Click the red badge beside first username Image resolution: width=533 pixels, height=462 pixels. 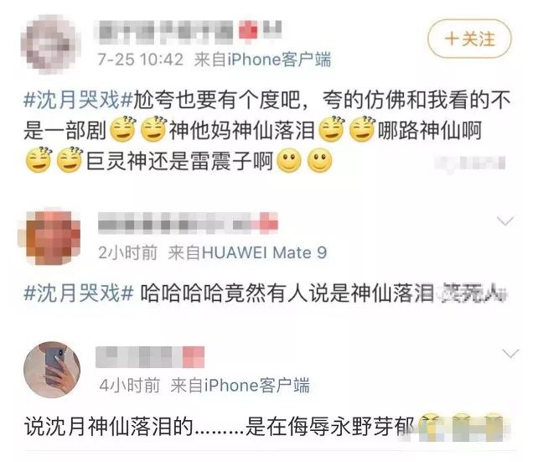click(x=248, y=31)
